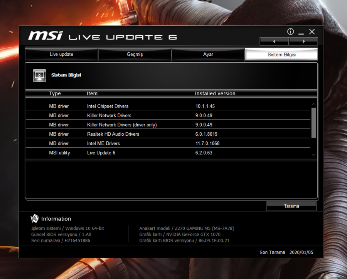Click İşletim sistemi Windows 10 64-bit text
Viewport: 347px width, 279px height.
[x=67, y=228]
